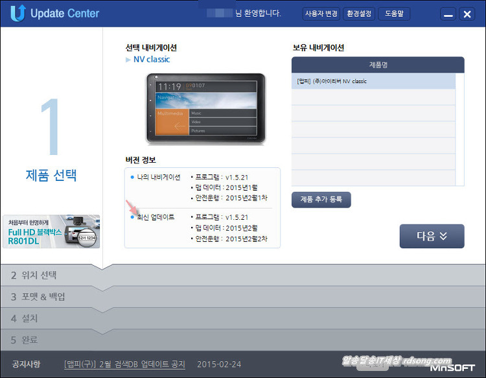Go to step 4 설치
Screen dimensions: 486x378
(x=243, y=318)
